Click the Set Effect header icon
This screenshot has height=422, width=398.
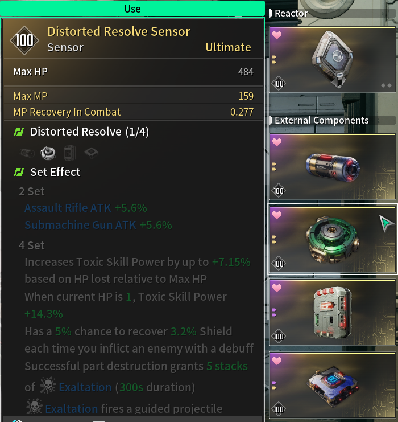(x=19, y=172)
